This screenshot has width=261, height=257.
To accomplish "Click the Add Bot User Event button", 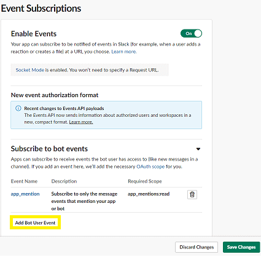I will pos(35,223).
